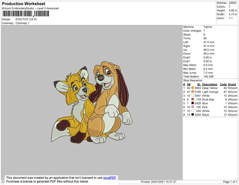The image size is (239, 185).
Task: Click the Height value 3.80 in
Action: (x=233, y=10)
